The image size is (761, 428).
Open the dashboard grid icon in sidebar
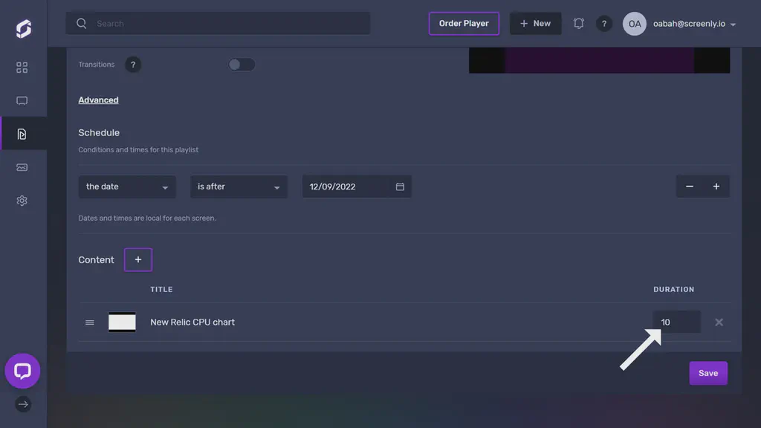pos(22,67)
